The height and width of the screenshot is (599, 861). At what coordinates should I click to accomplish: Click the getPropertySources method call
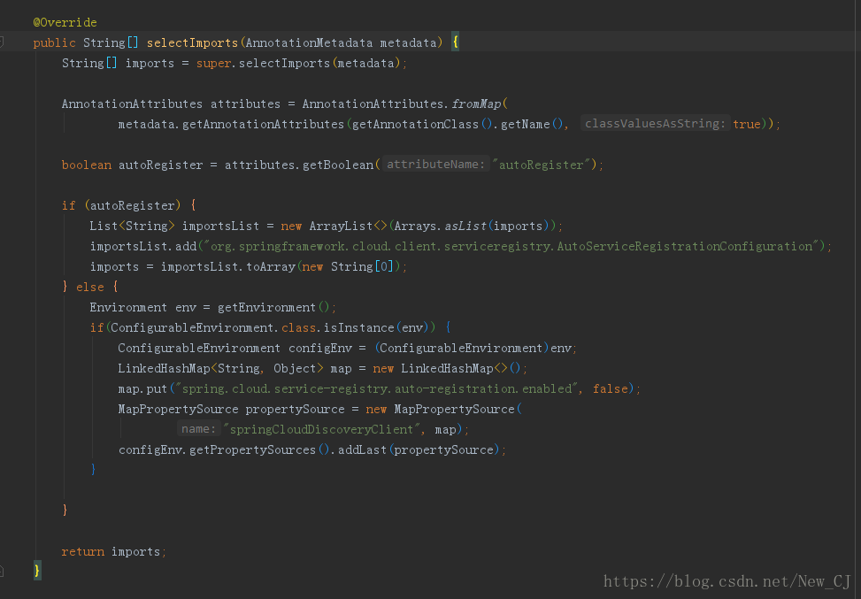point(252,449)
